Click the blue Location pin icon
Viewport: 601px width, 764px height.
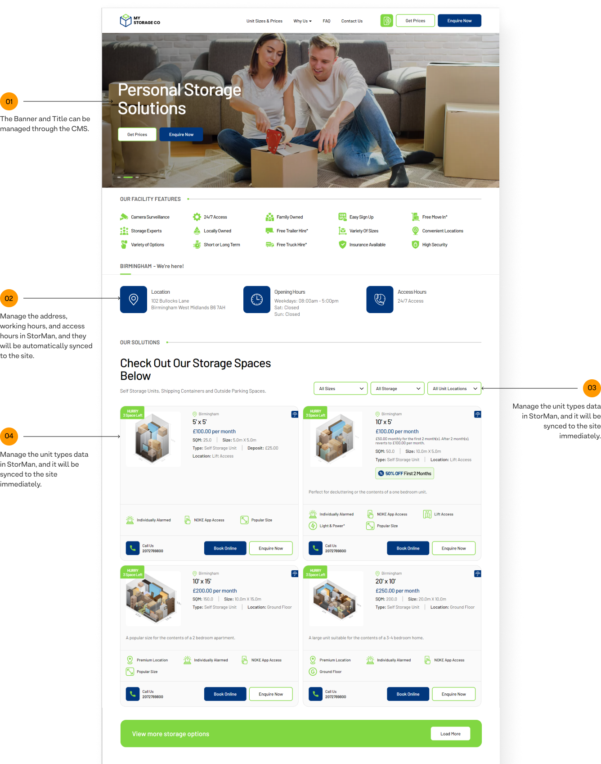[134, 300]
